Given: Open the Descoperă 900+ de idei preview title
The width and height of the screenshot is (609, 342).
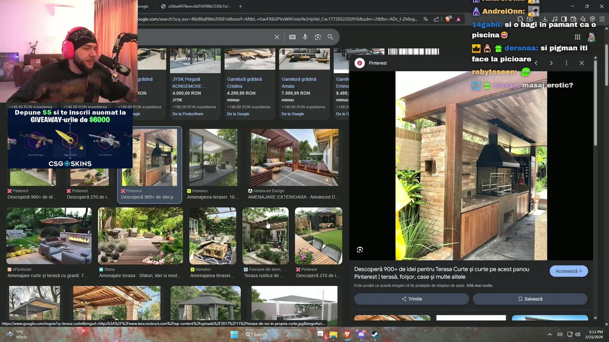Looking at the screenshot, I should click(442, 273).
